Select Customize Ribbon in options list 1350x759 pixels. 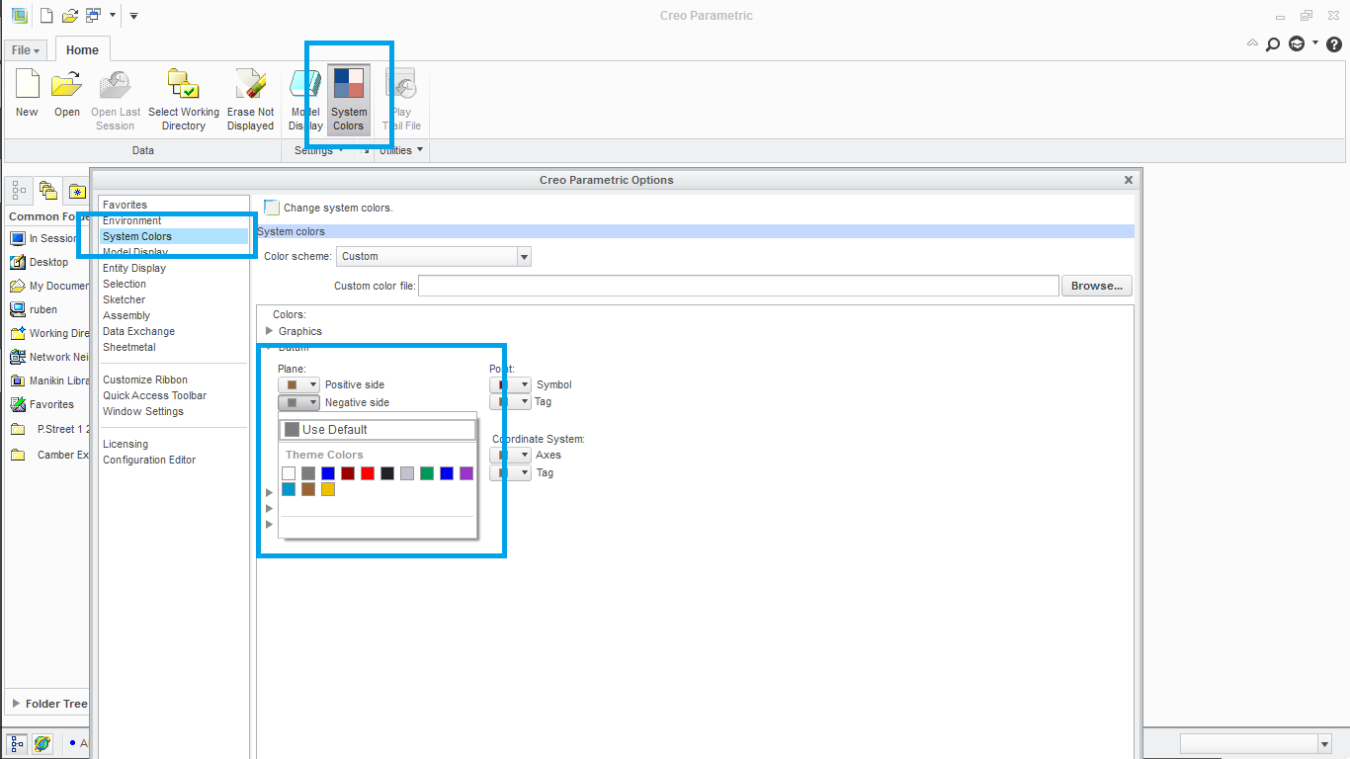145,379
